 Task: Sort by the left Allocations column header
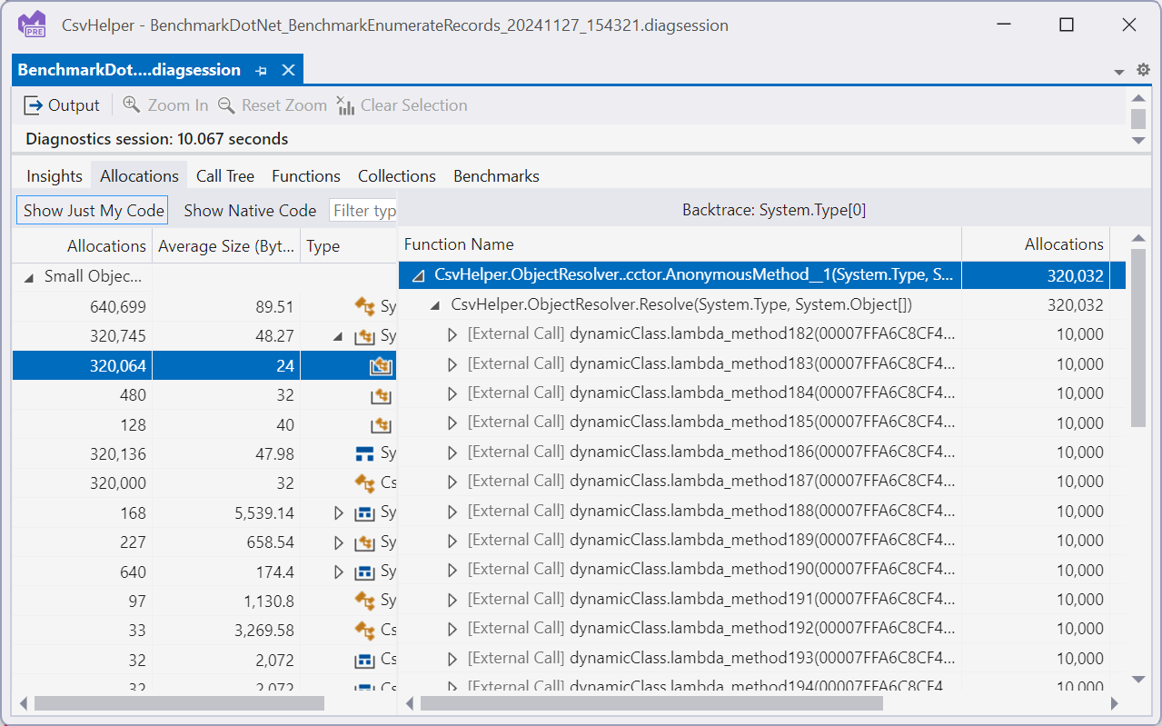pyautogui.click(x=82, y=245)
